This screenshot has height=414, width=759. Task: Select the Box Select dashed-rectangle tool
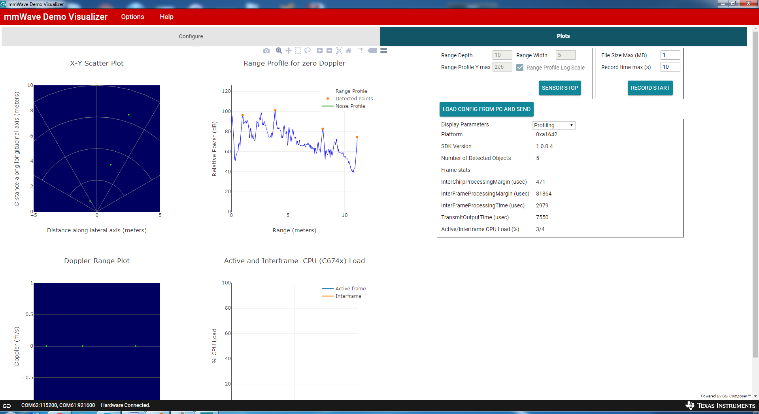pyautogui.click(x=298, y=51)
